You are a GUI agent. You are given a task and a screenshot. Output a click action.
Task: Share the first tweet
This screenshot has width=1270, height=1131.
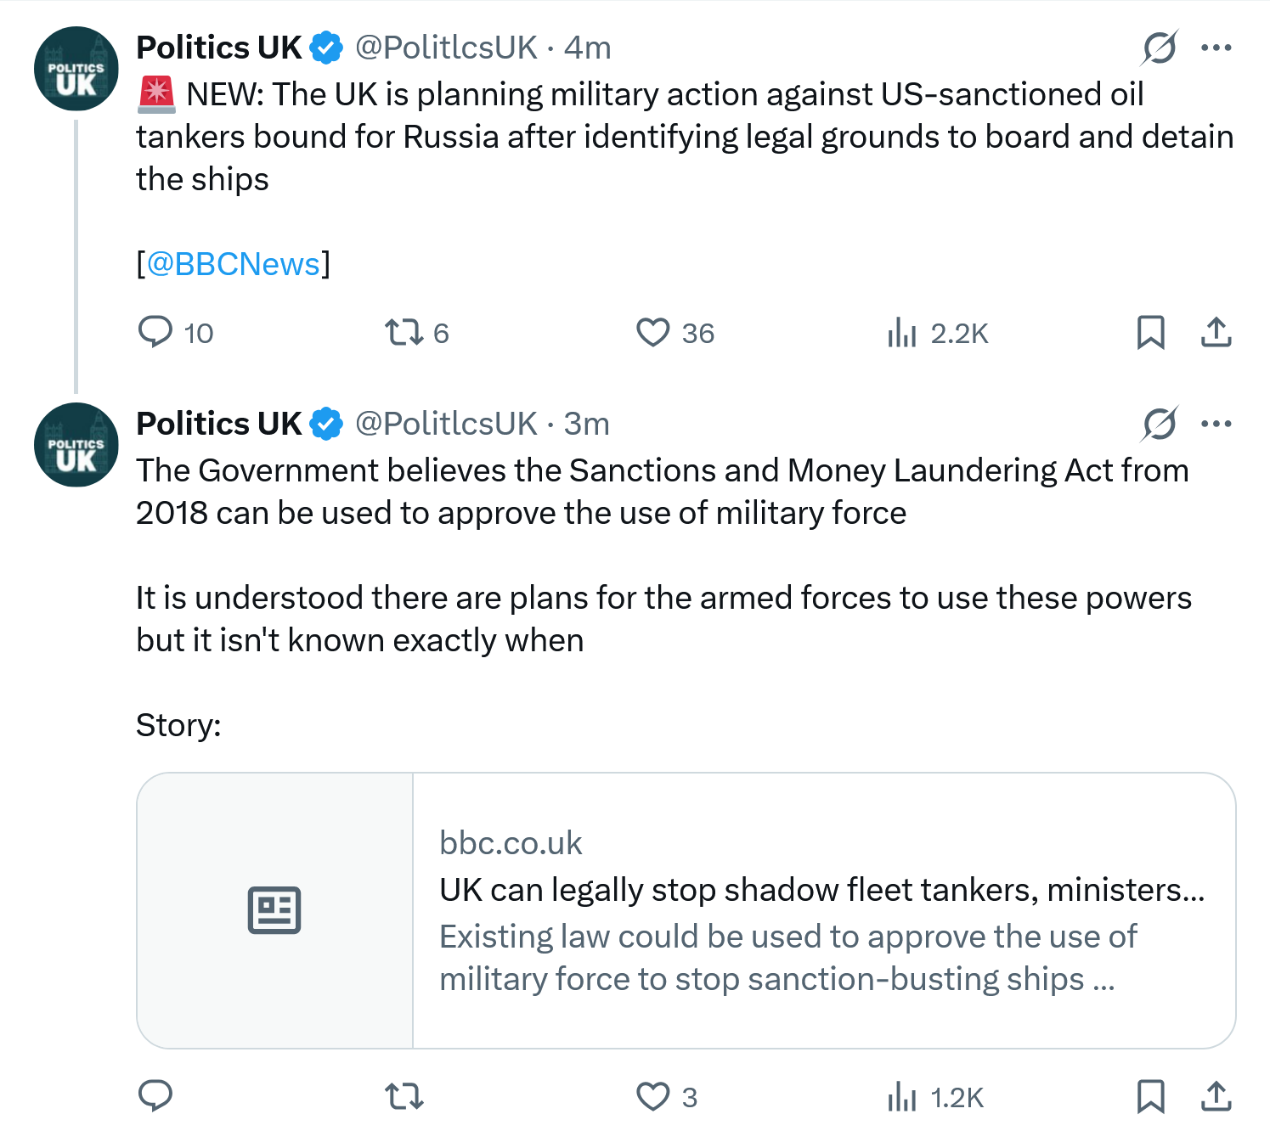(x=1216, y=332)
